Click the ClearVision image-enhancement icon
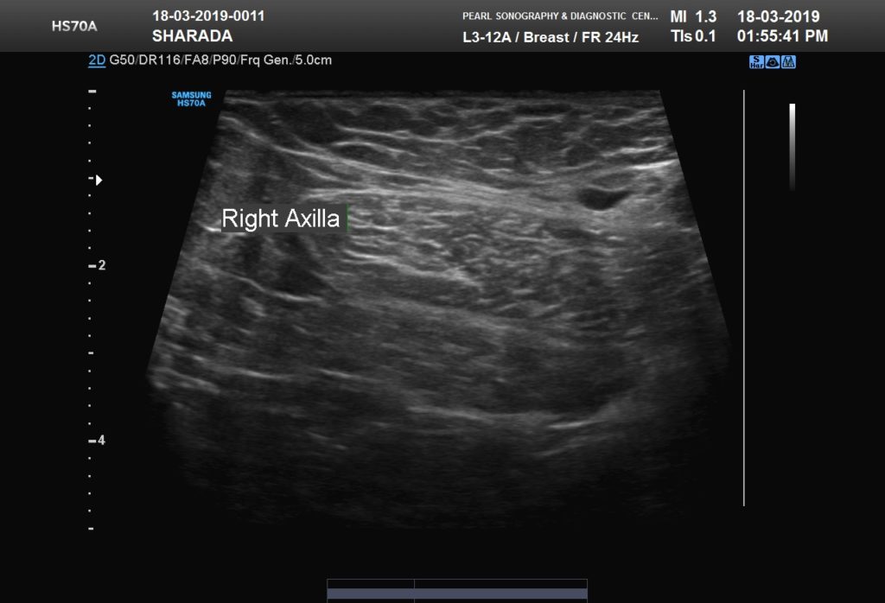885x603 pixels. pos(773,62)
